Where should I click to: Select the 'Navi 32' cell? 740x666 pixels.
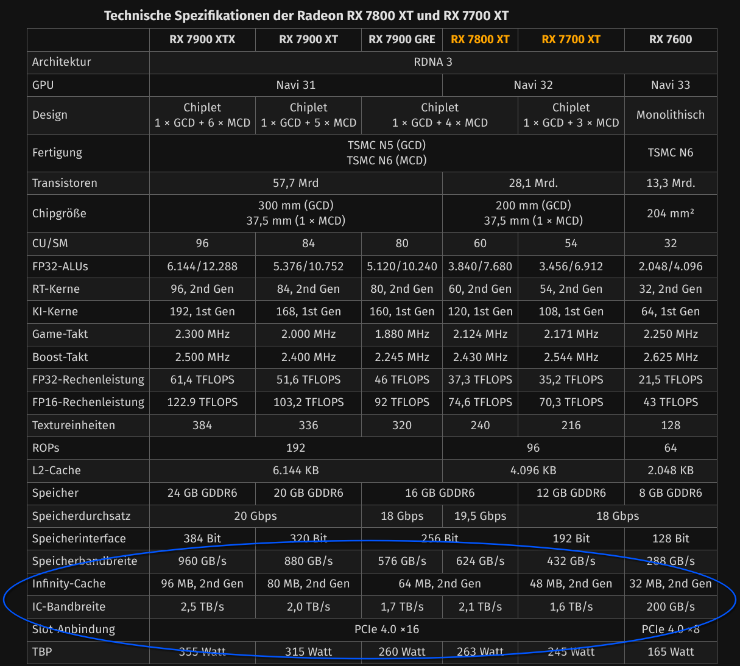(533, 85)
